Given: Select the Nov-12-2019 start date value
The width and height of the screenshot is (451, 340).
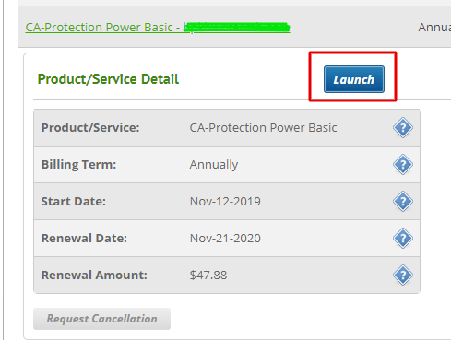Looking at the screenshot, I should [225, 202].
